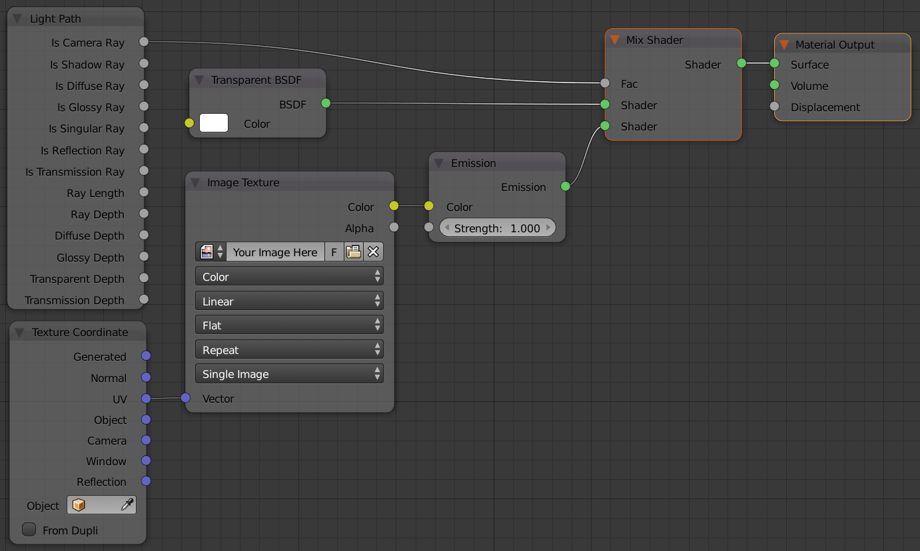Open the Single Image source selector

(289, 373)
